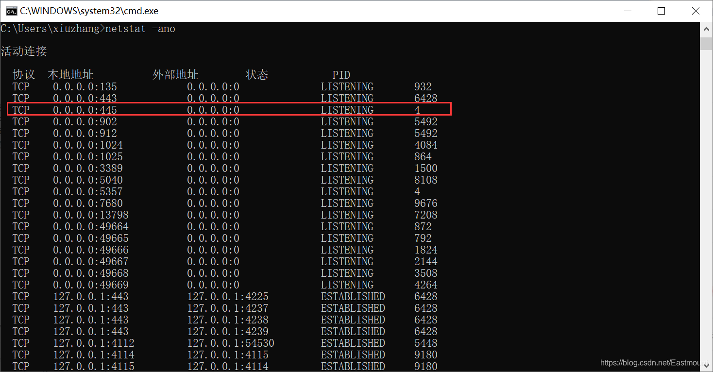713x372 pixels.
Task: Click the PID column header
Action: tap(341, 75)
